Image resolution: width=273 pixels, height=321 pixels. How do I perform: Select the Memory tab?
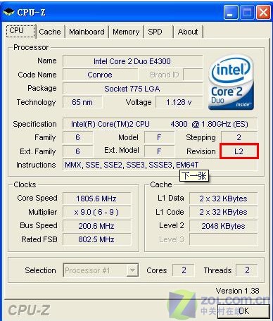pyautogui.click(x=126, y=32)
